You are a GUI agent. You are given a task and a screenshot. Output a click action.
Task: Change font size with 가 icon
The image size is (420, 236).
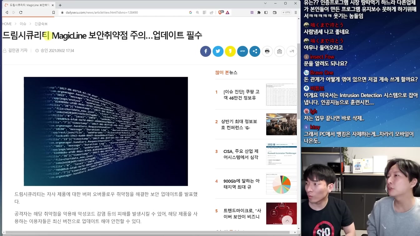coord(292,51)
